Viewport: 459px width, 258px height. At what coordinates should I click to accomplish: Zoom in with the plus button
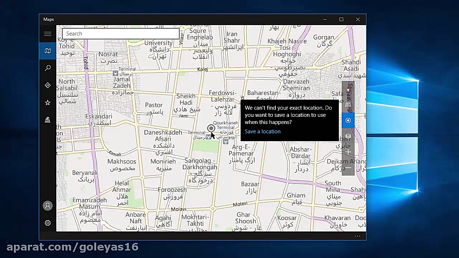[x=348, y=152]
